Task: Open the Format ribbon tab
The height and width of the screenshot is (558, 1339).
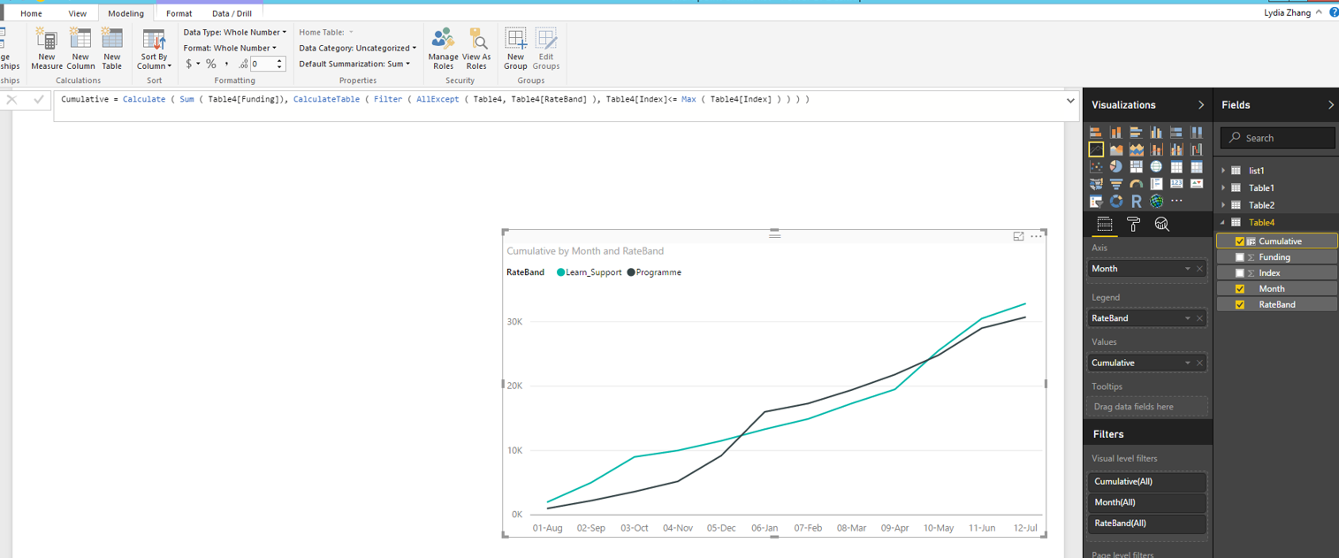Action: pos(179,13)
